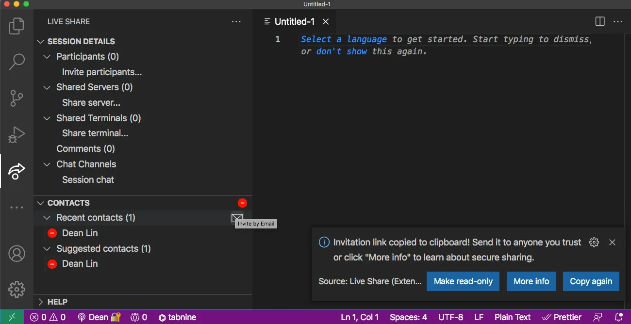
Task: Click the 'Select a language' link
Action: tap(344, 39)
